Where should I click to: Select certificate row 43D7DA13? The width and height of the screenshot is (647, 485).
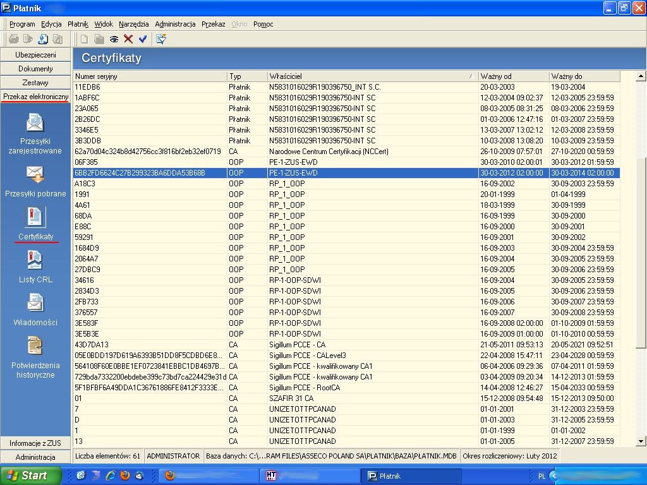347,344
